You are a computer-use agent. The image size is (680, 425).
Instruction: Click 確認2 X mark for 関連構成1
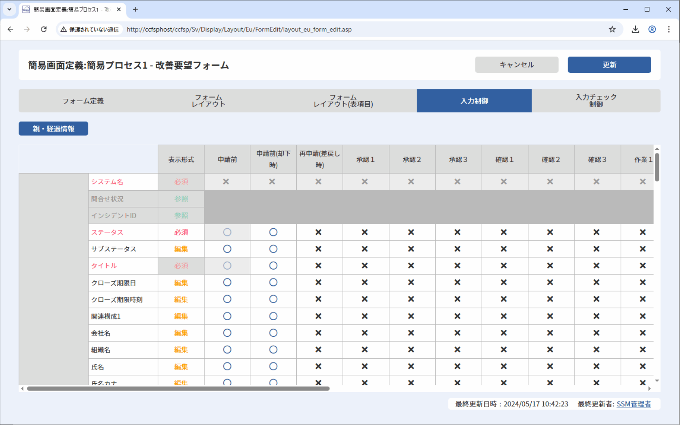(550, 316)
